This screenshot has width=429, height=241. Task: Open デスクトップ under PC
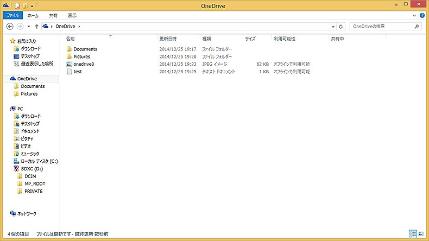click(30, 124)
